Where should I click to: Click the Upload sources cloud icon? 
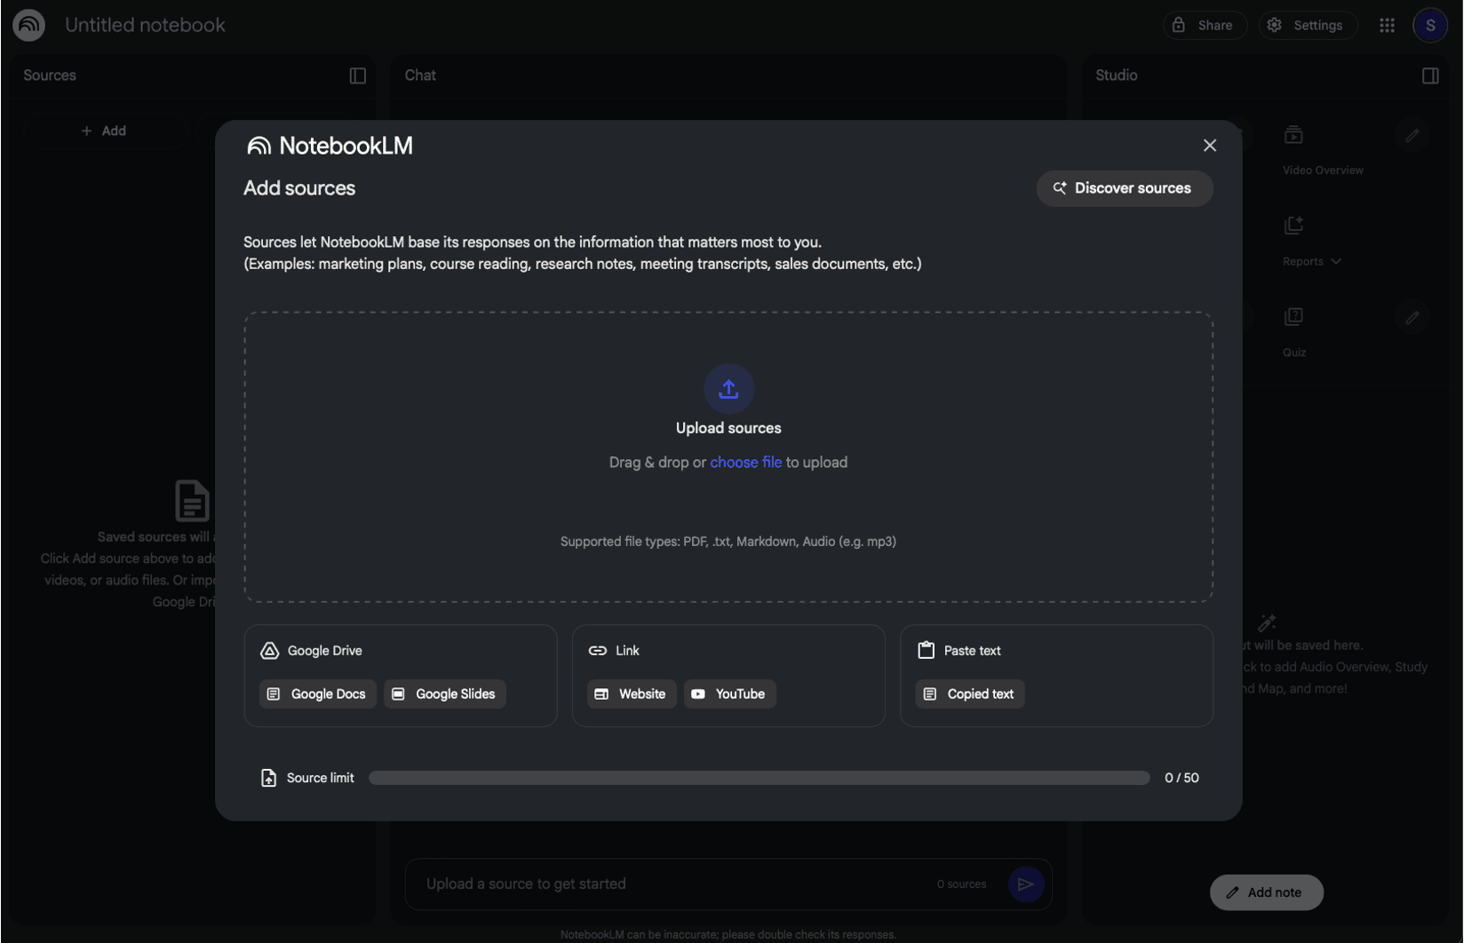point(728,388)
